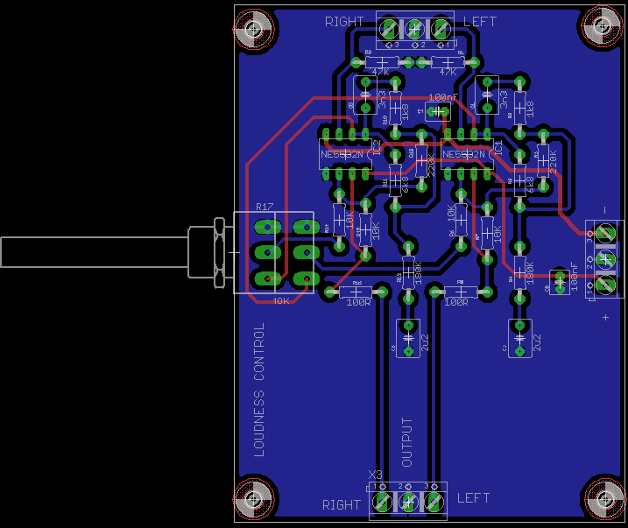Click middle screw of the input terminal block
The width and height of the screenshot is (628, 528).
coord(414,28)
